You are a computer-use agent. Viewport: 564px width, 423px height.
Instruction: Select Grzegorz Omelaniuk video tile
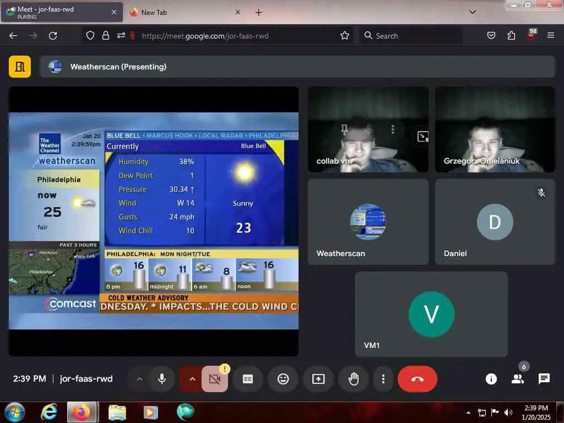point(495,129)
